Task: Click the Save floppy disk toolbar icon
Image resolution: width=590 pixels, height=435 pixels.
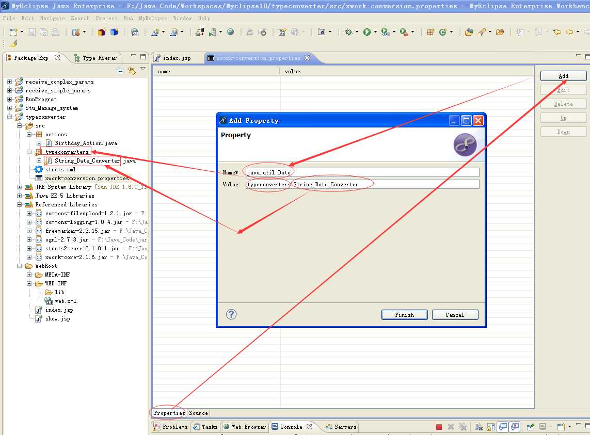Action: [31, 32]
